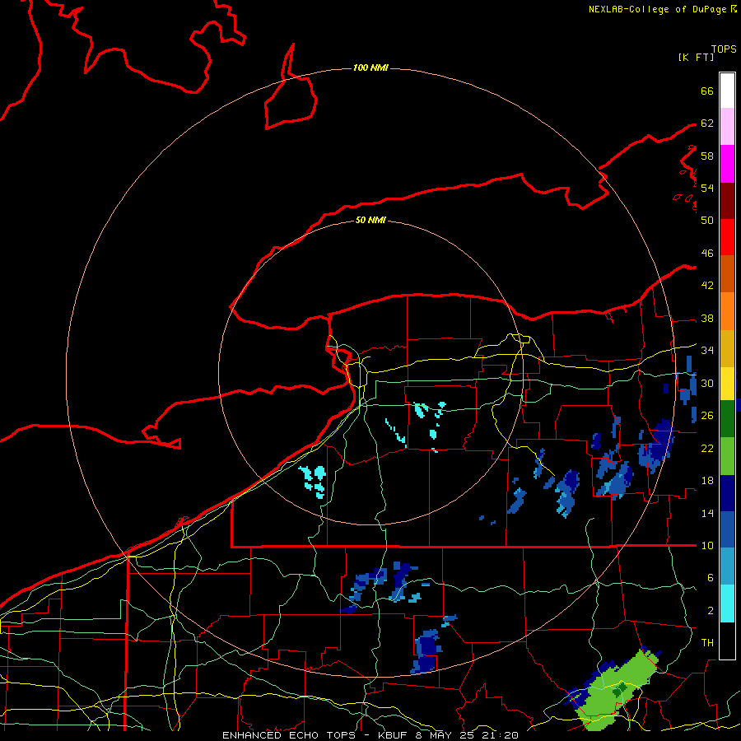Click the white swatch at legend top
This screenshot has width=741, height=741.
click(x=727, y=91)
